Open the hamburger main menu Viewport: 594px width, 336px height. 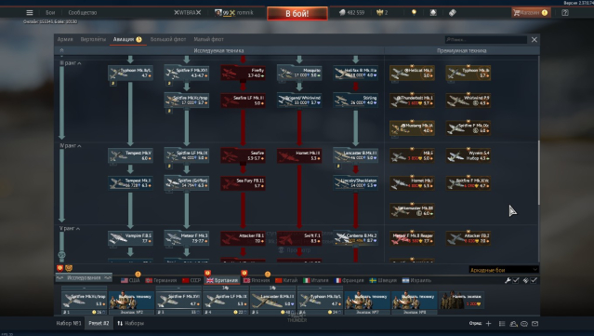tap(30, 12)
